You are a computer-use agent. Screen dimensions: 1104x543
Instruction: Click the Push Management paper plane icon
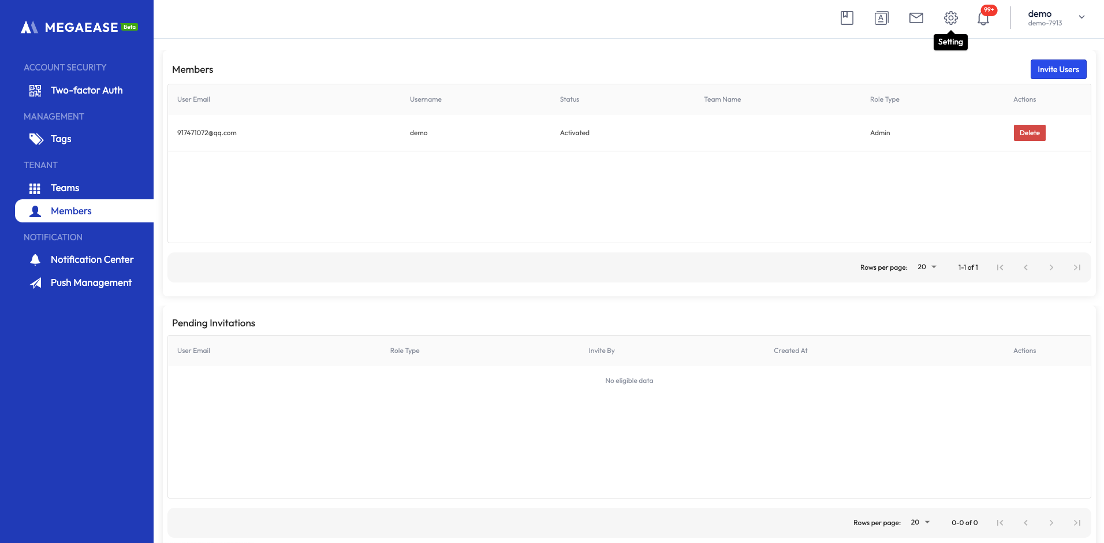pos(35,283)
